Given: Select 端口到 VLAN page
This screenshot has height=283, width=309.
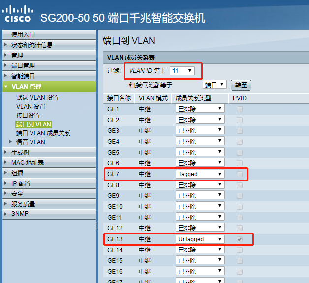Looking at the screenshot, I should [x=33, y=125].
